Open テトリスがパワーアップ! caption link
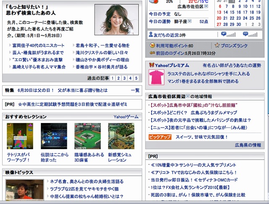Image resolution: width=269 pixels, height=204 pixels. coord(18,157)
